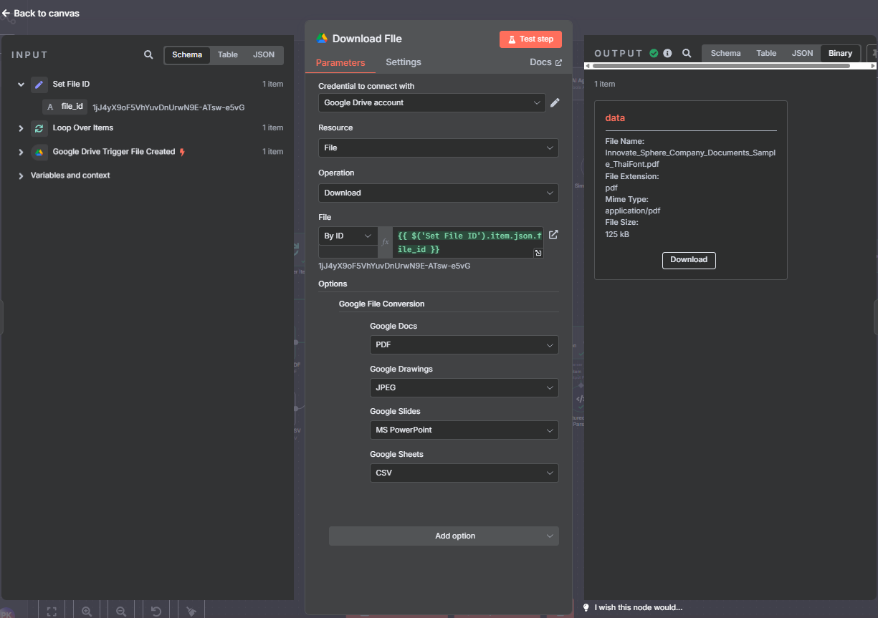This screenshot has height=618, width=878.
Task: Open the Operation dropdown showing Download
Action: click(439, 193)
